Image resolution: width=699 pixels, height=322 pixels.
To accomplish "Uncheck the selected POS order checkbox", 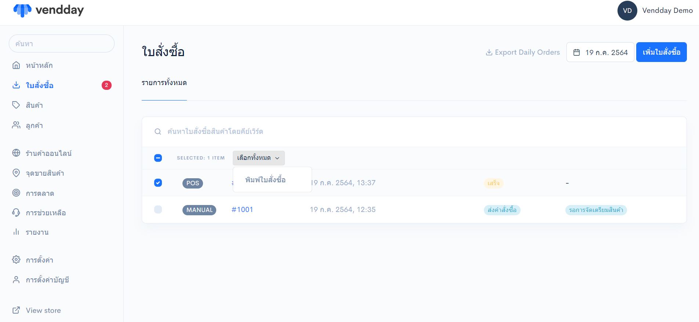I will (x=158, y=183).
